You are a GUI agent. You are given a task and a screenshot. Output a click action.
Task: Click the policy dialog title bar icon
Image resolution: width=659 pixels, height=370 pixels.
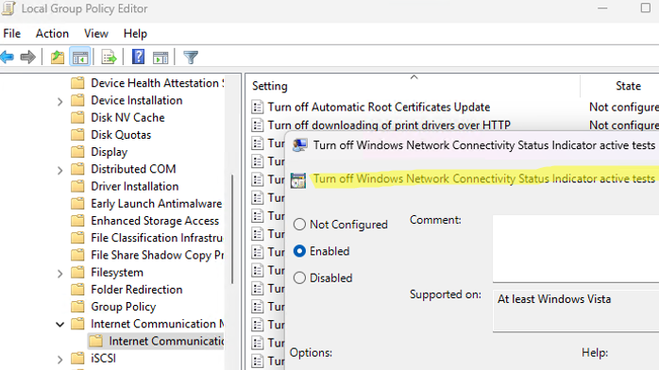point(299,145)
